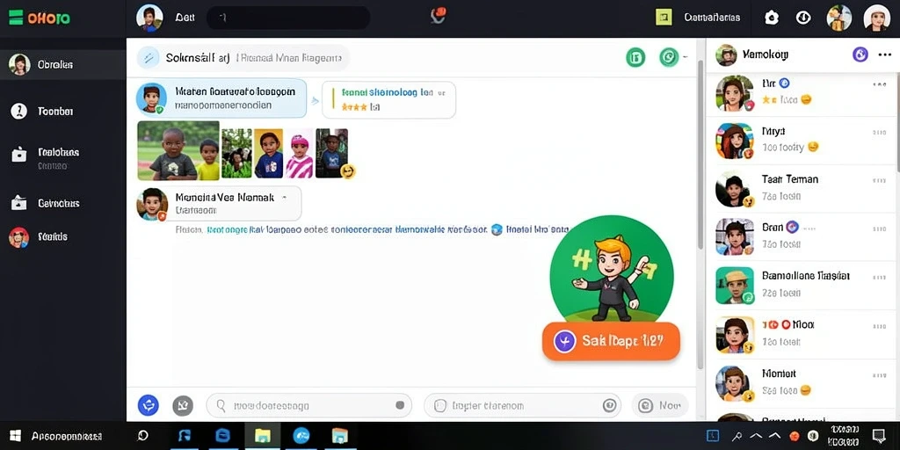The width and height of the screenshot is (900, 450).
Task: Open the notification center in the system tray
Action: coord(878,436)
